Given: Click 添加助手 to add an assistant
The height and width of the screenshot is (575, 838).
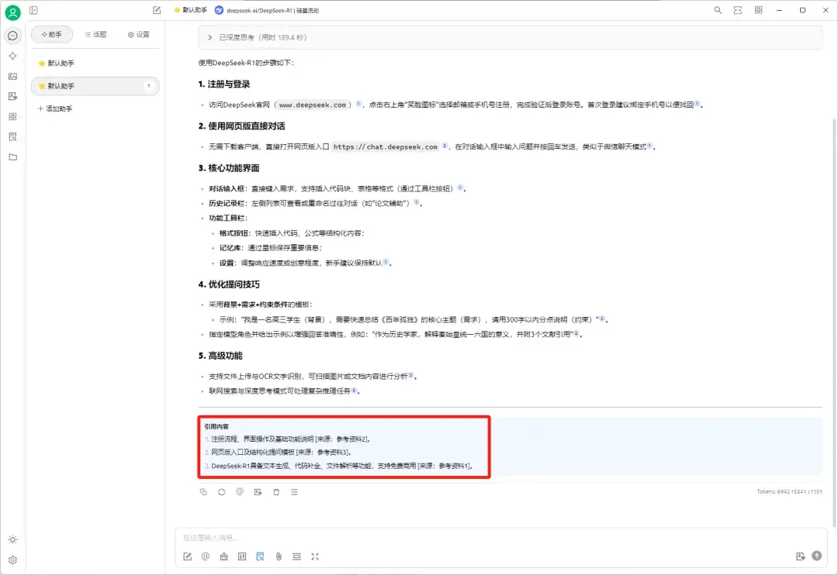Looking at the screenshot, I should 55,108.
